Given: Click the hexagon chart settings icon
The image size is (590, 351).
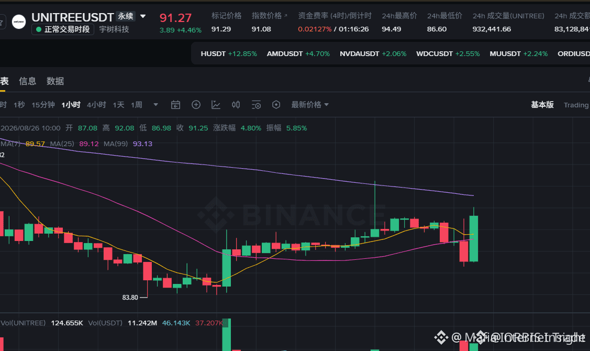Looking at the screenshot, I should (276, 105).
